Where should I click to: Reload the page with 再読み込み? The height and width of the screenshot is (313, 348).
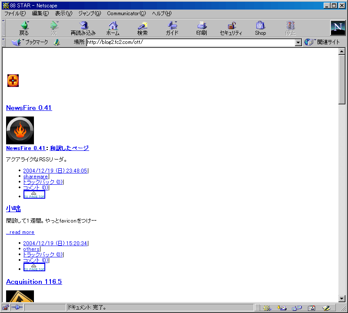(83, 28)
